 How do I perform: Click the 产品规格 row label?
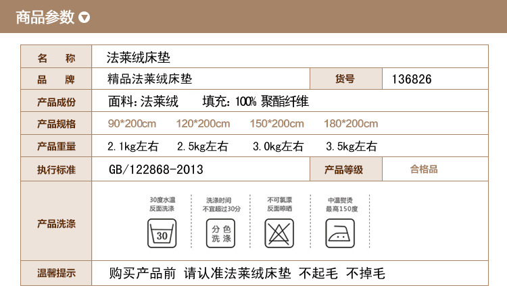click(56, 124)
